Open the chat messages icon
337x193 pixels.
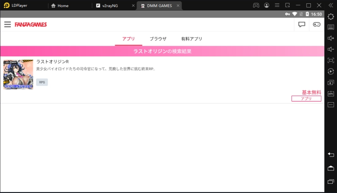point(302,24)
